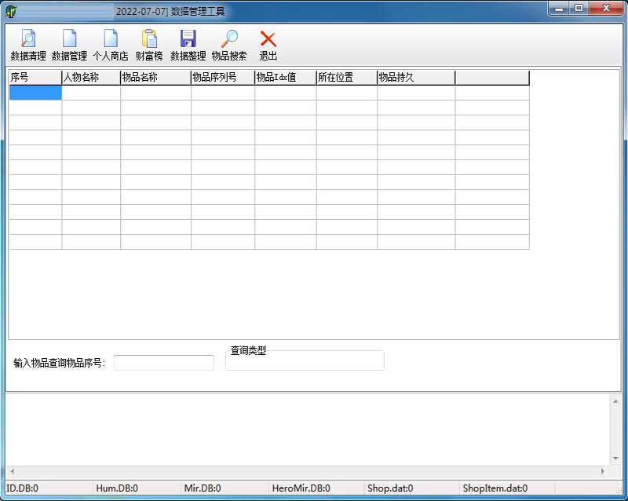Click the 序号 column header
Image resolution: width=628 pixels, height=501 pixels.
35,78
